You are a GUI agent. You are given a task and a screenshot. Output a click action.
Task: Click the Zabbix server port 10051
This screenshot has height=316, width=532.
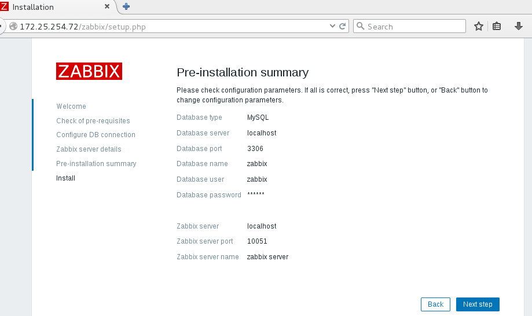(257, 241)
